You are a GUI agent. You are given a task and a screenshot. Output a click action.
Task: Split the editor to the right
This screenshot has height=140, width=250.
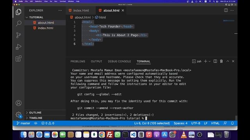point(226,10)
